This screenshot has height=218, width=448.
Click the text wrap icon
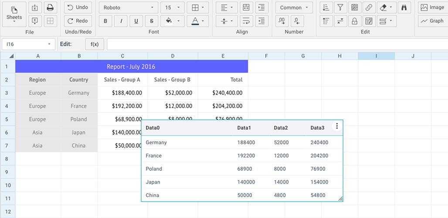(x=246, y=21)
